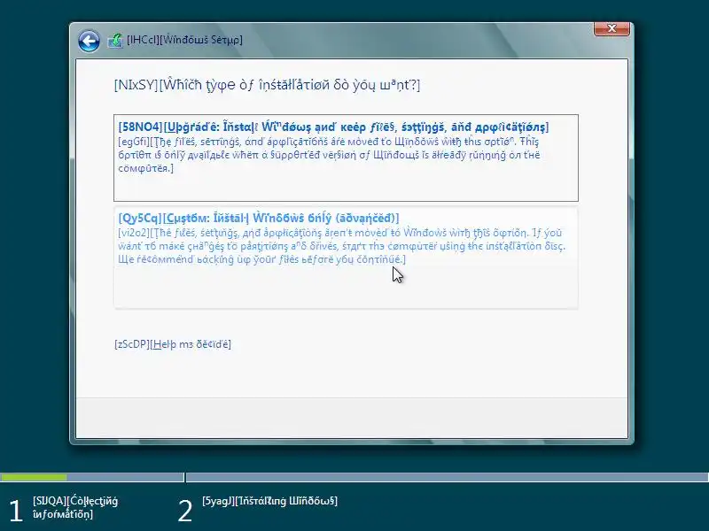
Task: Click the Installing Windows step label
Action: pyautogui.click(x=269, y=501)
